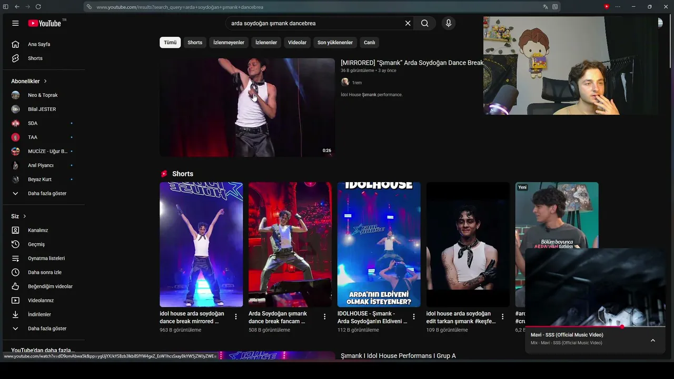Select the İzlenmeyenler filter chip
Viewport: 674px width, 379px height.
[x=229, y=43]
